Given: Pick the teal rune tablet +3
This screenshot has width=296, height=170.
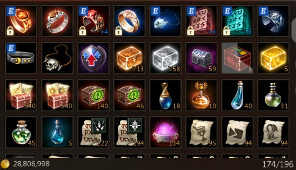Looking at the screenshot, I should click(237, 21).
